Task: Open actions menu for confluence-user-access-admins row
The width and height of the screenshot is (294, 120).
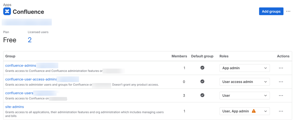Action: coord(281,82)
